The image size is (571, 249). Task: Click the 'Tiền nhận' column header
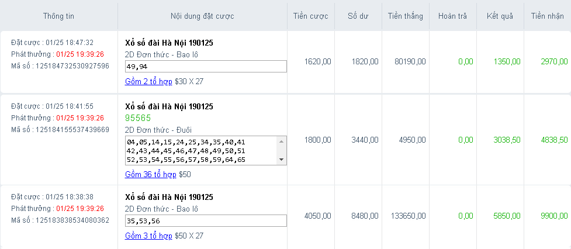pyautogui.click(x=547, y=15)
